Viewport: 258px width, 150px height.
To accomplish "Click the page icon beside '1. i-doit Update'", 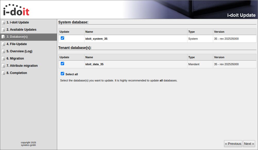I will click(3, 22).
